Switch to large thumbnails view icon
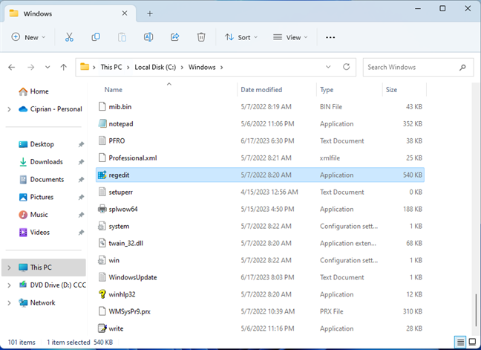This screenshot has width=481, height=350. point(472,342)
